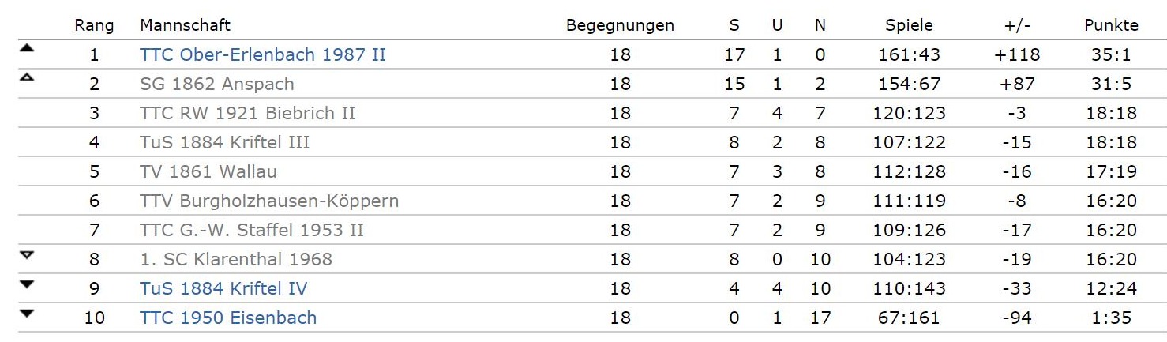This screenshot has height=342, width=1167.
Task: Click the TuS 1884 Kriftel III team name
Action: coord(225,142)
